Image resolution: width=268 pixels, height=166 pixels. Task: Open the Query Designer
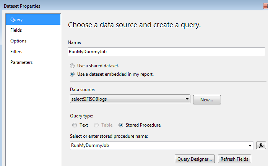click(195, 159)
